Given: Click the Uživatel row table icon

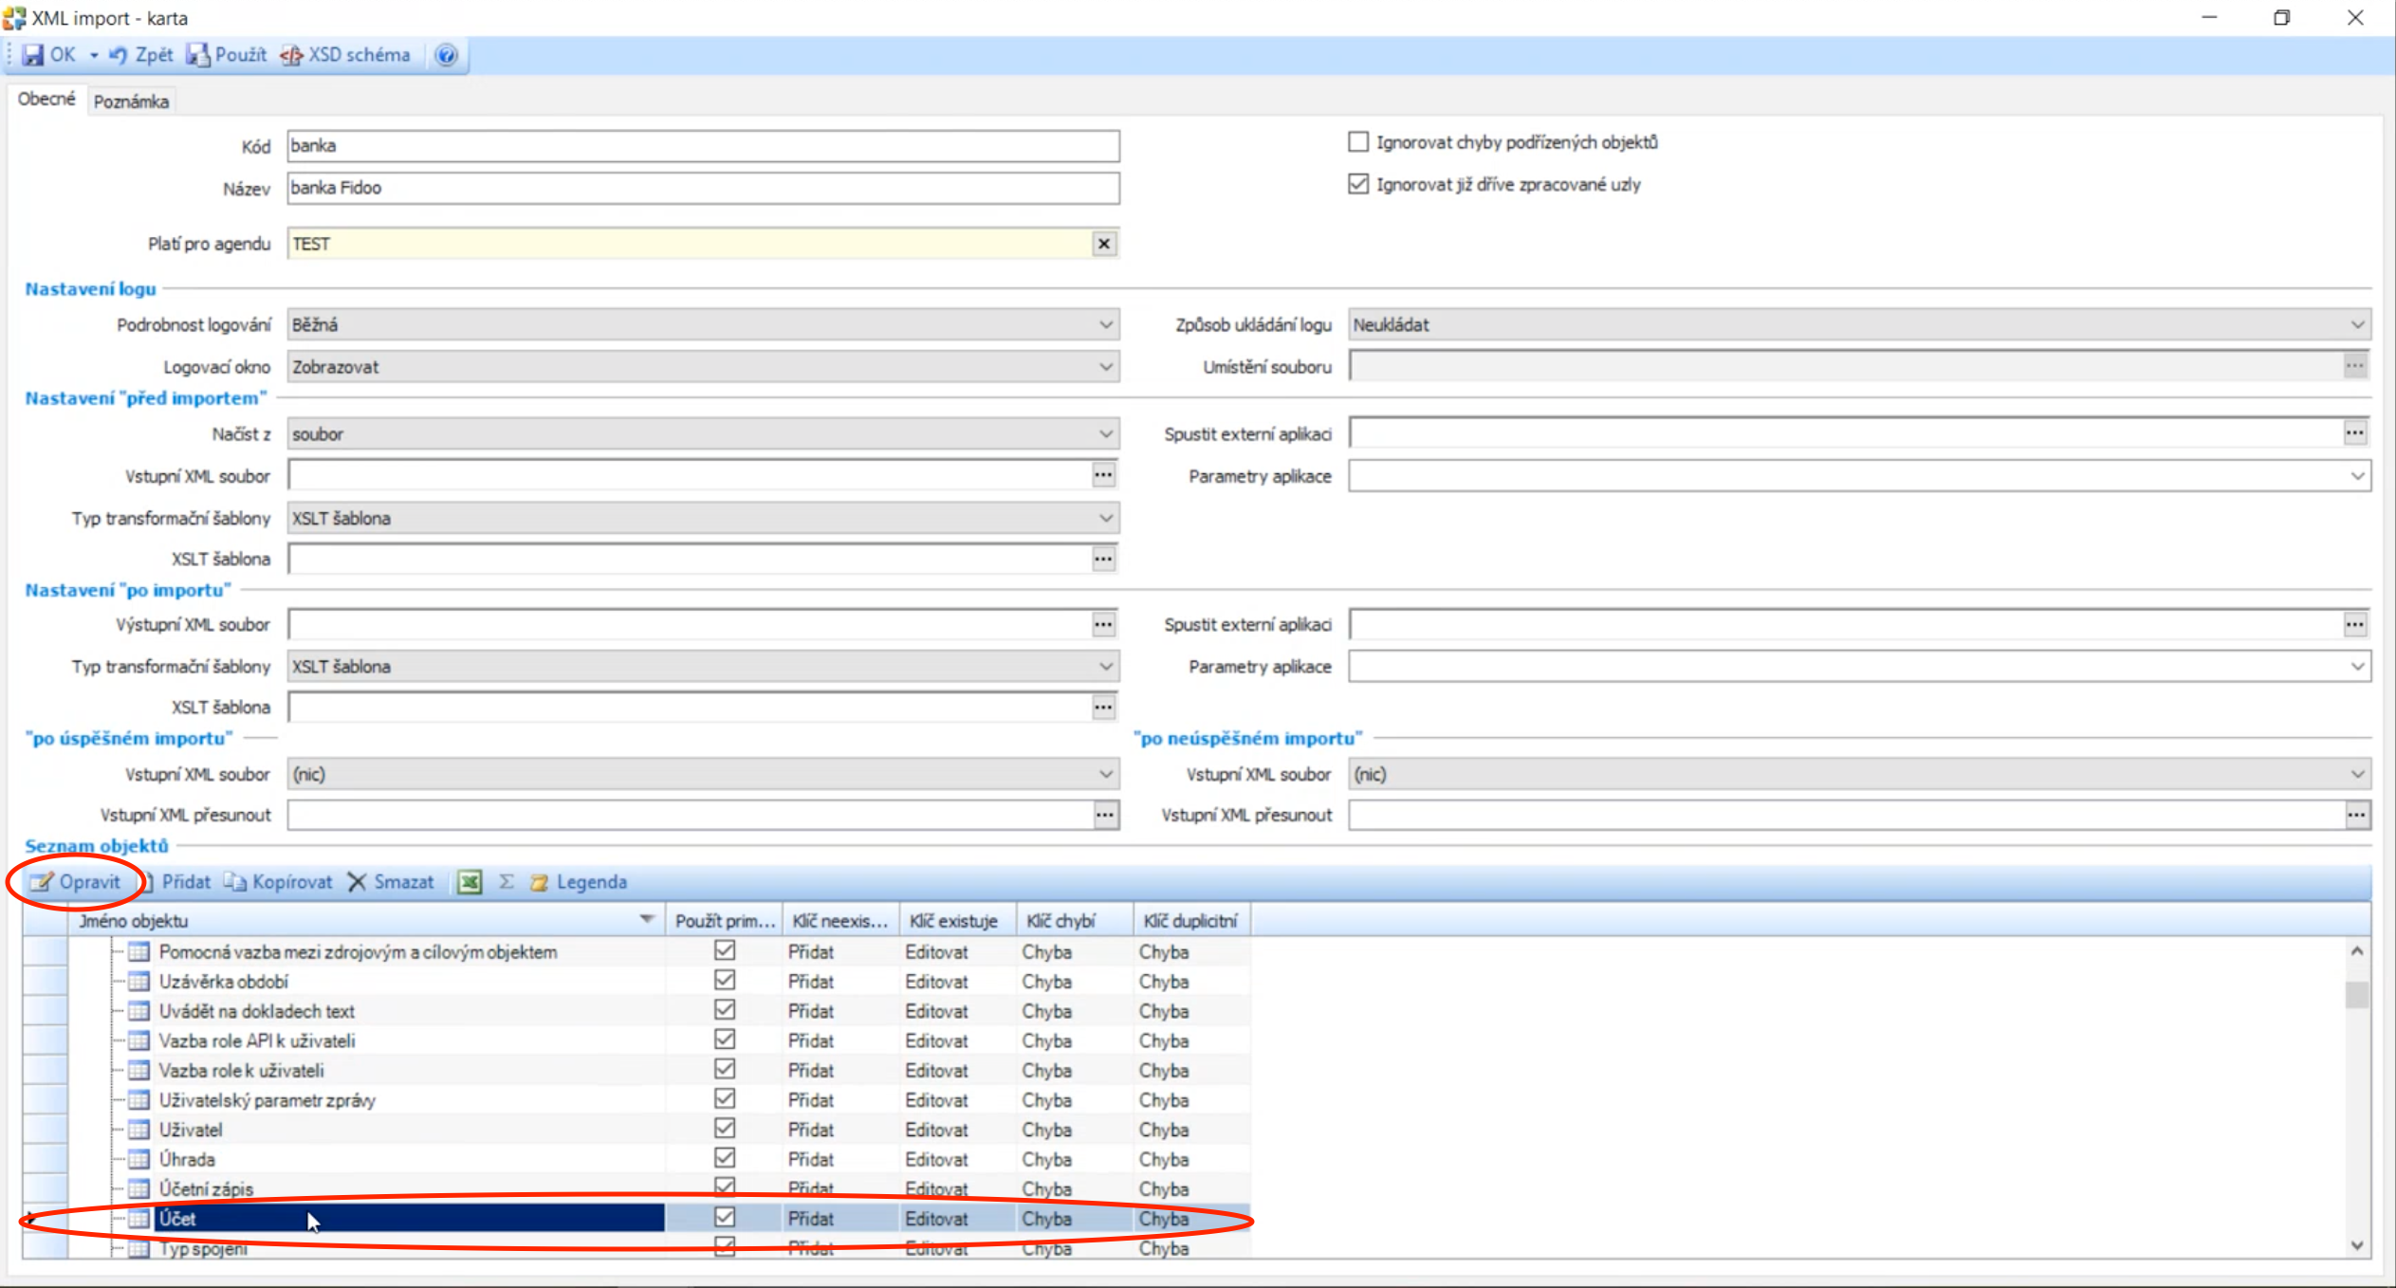Looking at the screenshot, I should point(138,1130).
